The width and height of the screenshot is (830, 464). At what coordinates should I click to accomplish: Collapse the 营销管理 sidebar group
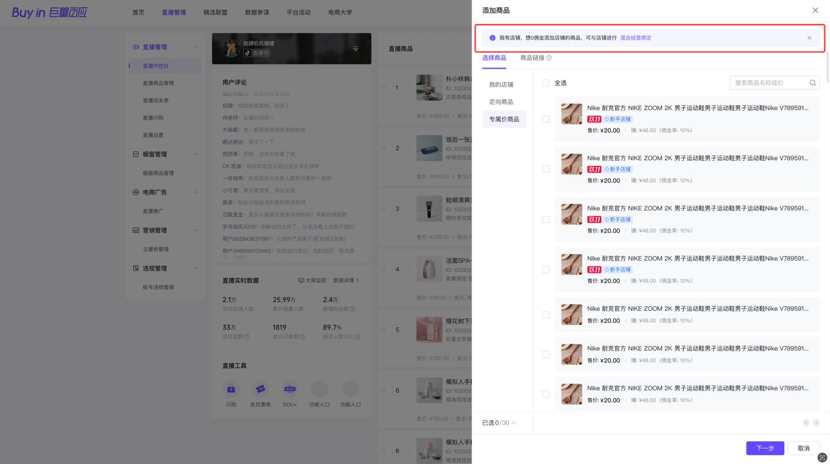pyautogui.click(x=197, y=231)
